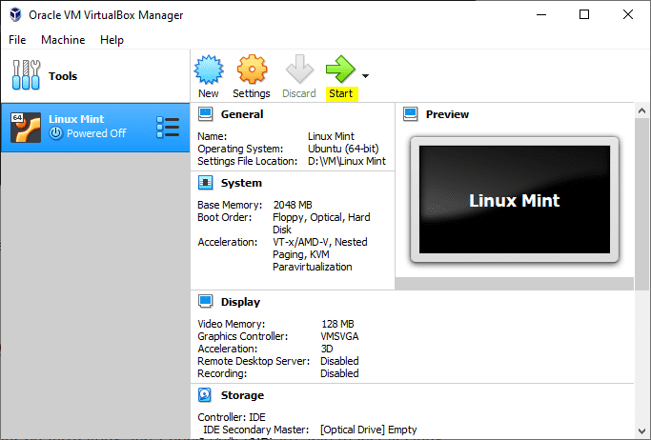651x440 pixels.
Task: Click the Linux Mint preview thumbnail
Action: coord(515,199)
